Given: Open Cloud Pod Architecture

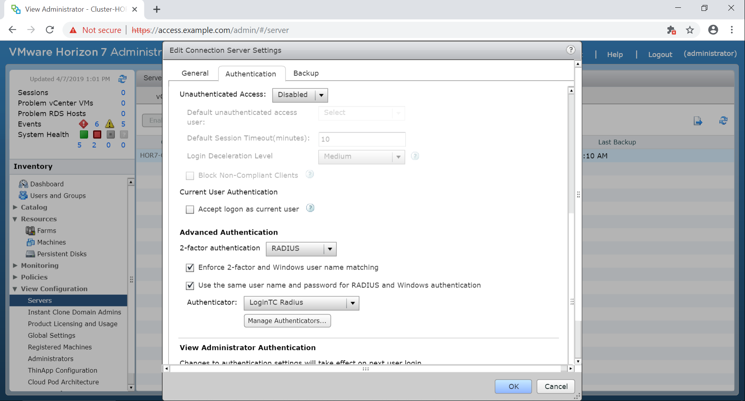Looking at the screenshot, I should [x=63, y=382].
